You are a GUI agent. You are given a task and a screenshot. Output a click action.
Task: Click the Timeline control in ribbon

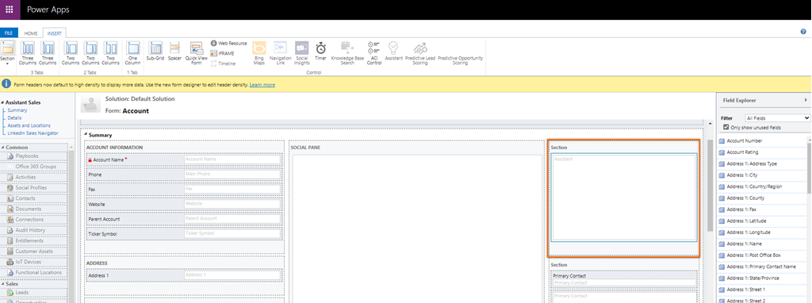(223, 63)
